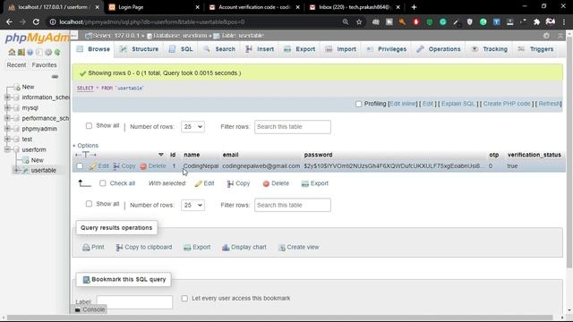This screenshot has width=573, height=322.
Task: Toggle top Show all checkbox
Action: [x=89, y=125]
